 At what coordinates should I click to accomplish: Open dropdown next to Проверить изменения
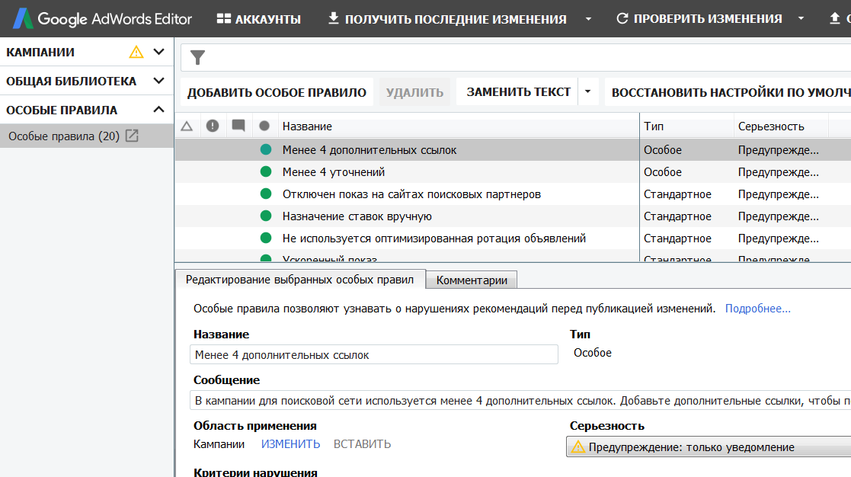[801, 19]
